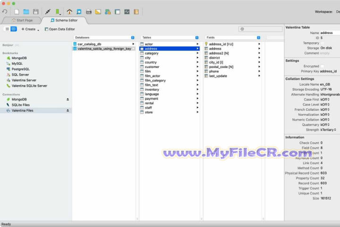The image size is (340, 227).
Task: Edit the table Name field 'address'
Action: point(330,33)
